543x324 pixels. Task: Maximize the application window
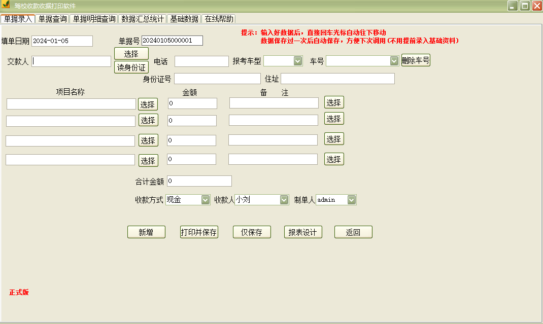(x=525, y=6)
